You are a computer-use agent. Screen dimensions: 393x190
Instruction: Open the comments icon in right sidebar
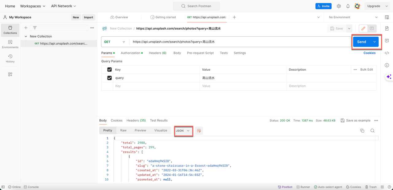coord(387,41)
